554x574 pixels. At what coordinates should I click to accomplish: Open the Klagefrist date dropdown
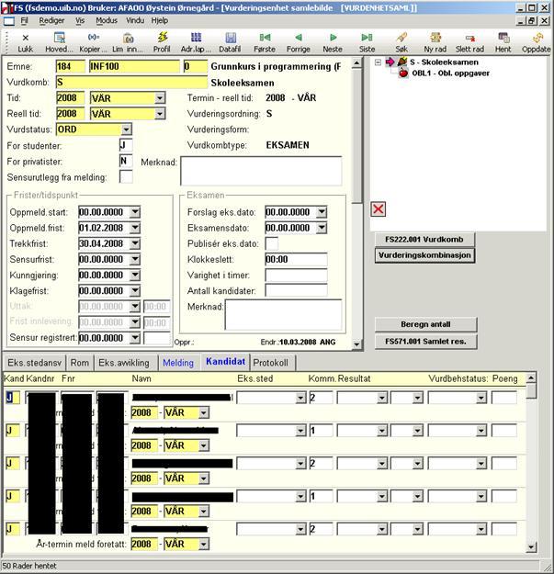click(135, 290)
